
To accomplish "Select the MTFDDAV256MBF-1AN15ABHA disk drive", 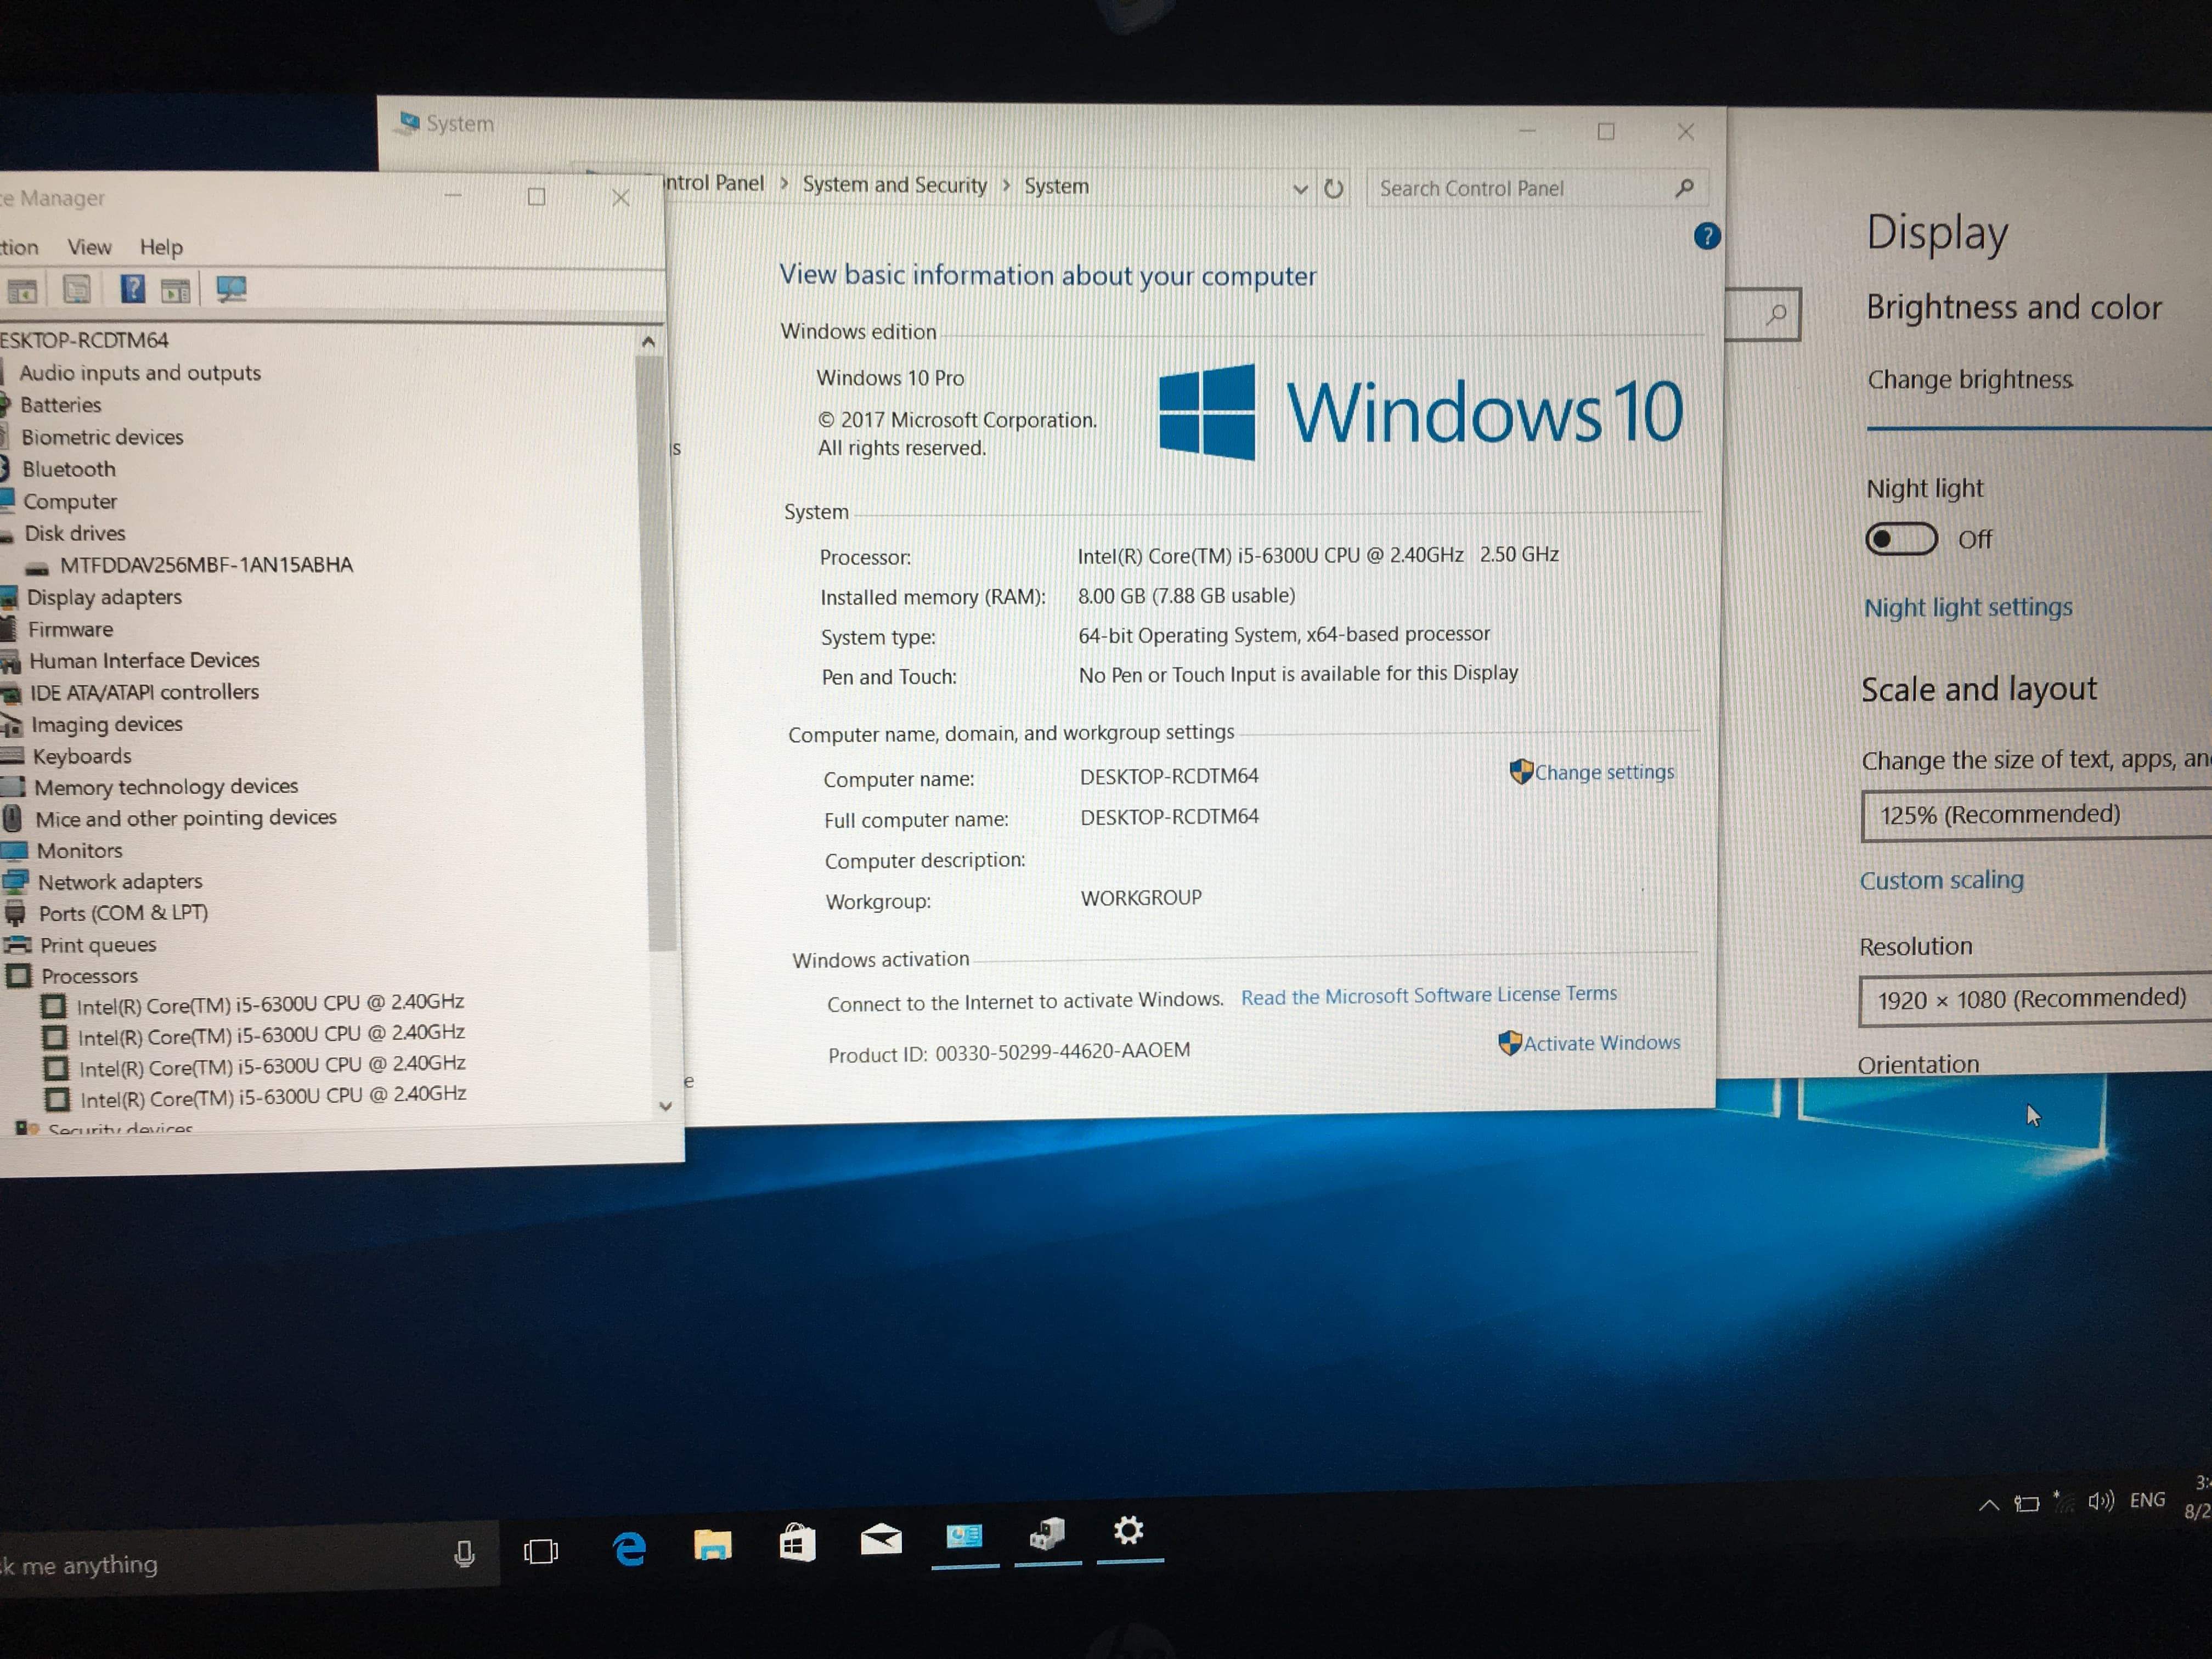I will (x=205, y=565).
